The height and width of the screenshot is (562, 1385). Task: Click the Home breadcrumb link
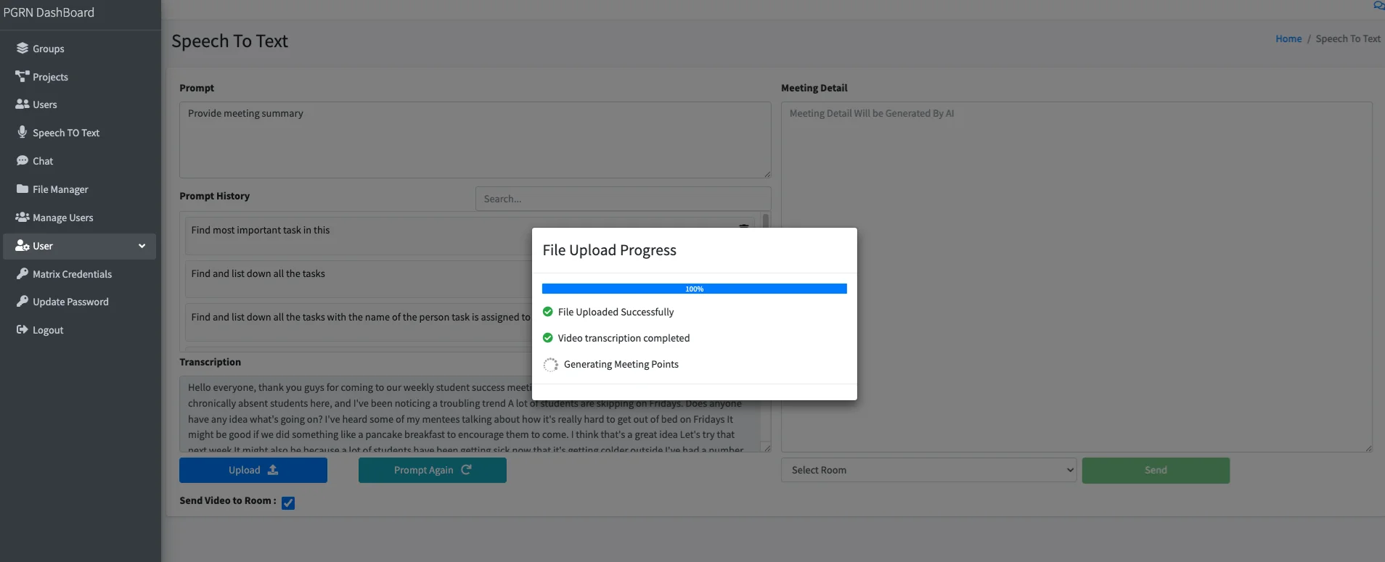[x=1288, y=39]
